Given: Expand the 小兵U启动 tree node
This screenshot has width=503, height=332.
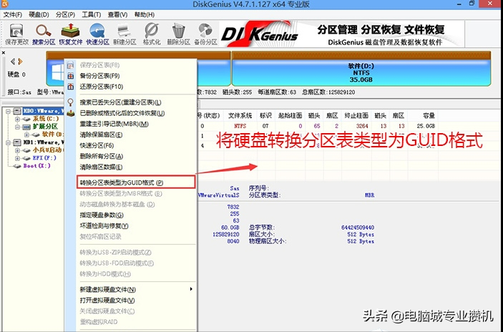Looking at the screenshot, I should click(x=18, y=150).
